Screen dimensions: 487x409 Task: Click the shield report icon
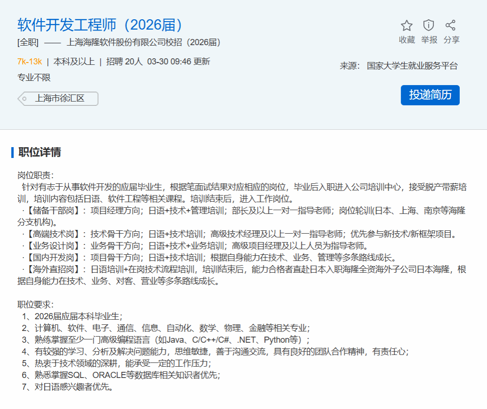click(429, 25)
